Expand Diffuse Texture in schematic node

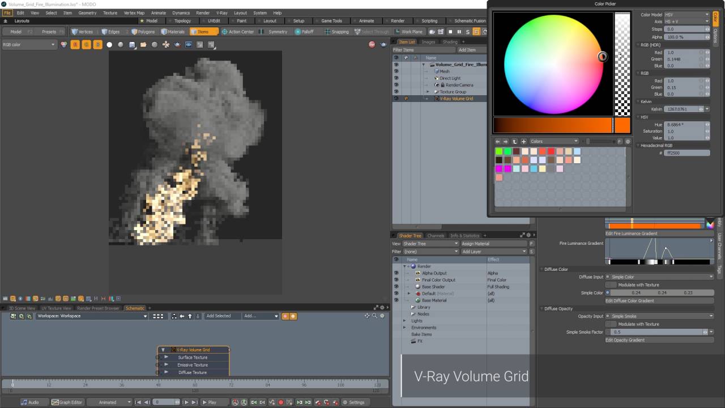pos(166,372)
